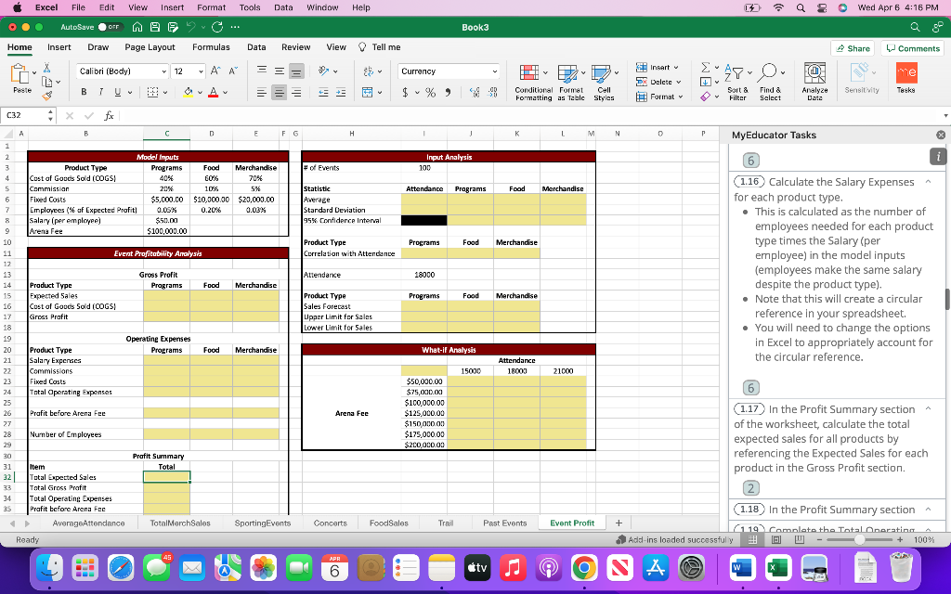Click the red font color button

click(x=213, y=92)
